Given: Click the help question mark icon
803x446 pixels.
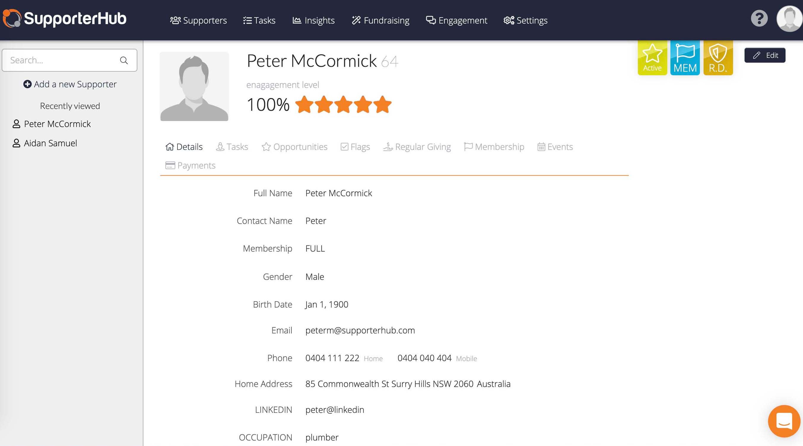Looking at the screenshot, I should 759,19.
